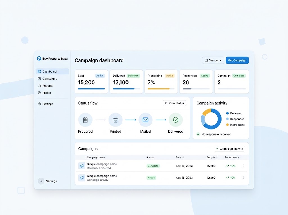Open Dashboard in the sidebar
288x215 pixels.
pyautogui.click(x=52, y=71)
